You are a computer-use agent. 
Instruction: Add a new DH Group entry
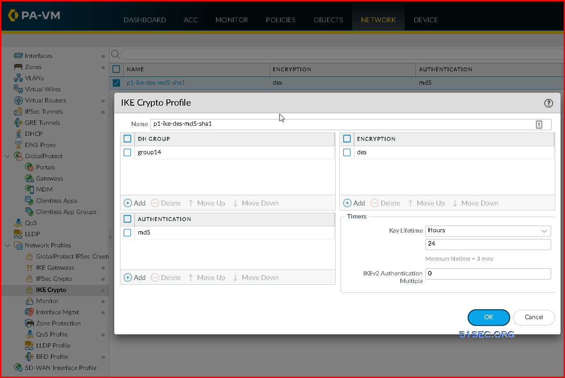pyautogui.click(x=135, y=203)
